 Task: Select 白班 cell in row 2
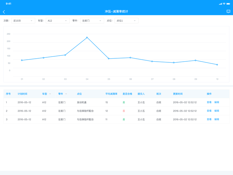coord(159,111)
